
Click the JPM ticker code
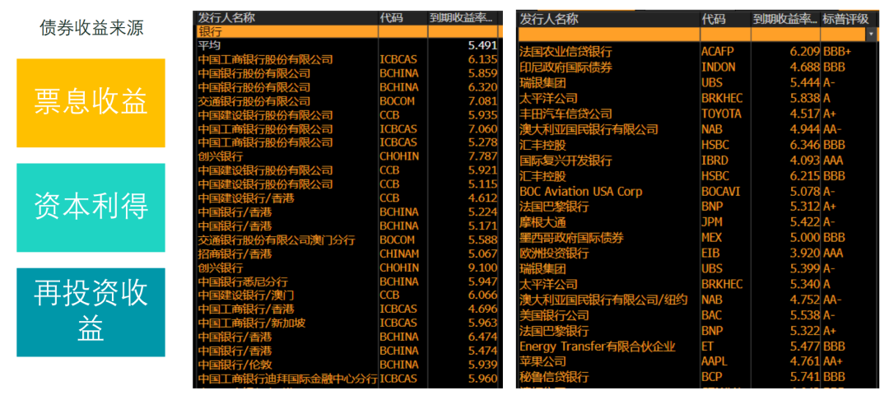711,222
